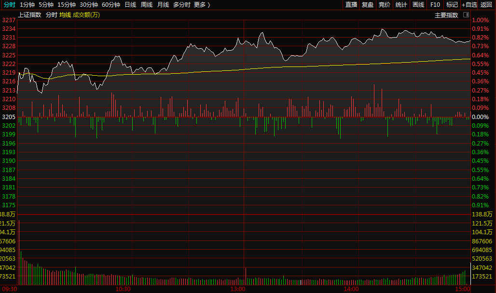
Task: Expand the 更多 periods menu
Action: coord(202,4)
